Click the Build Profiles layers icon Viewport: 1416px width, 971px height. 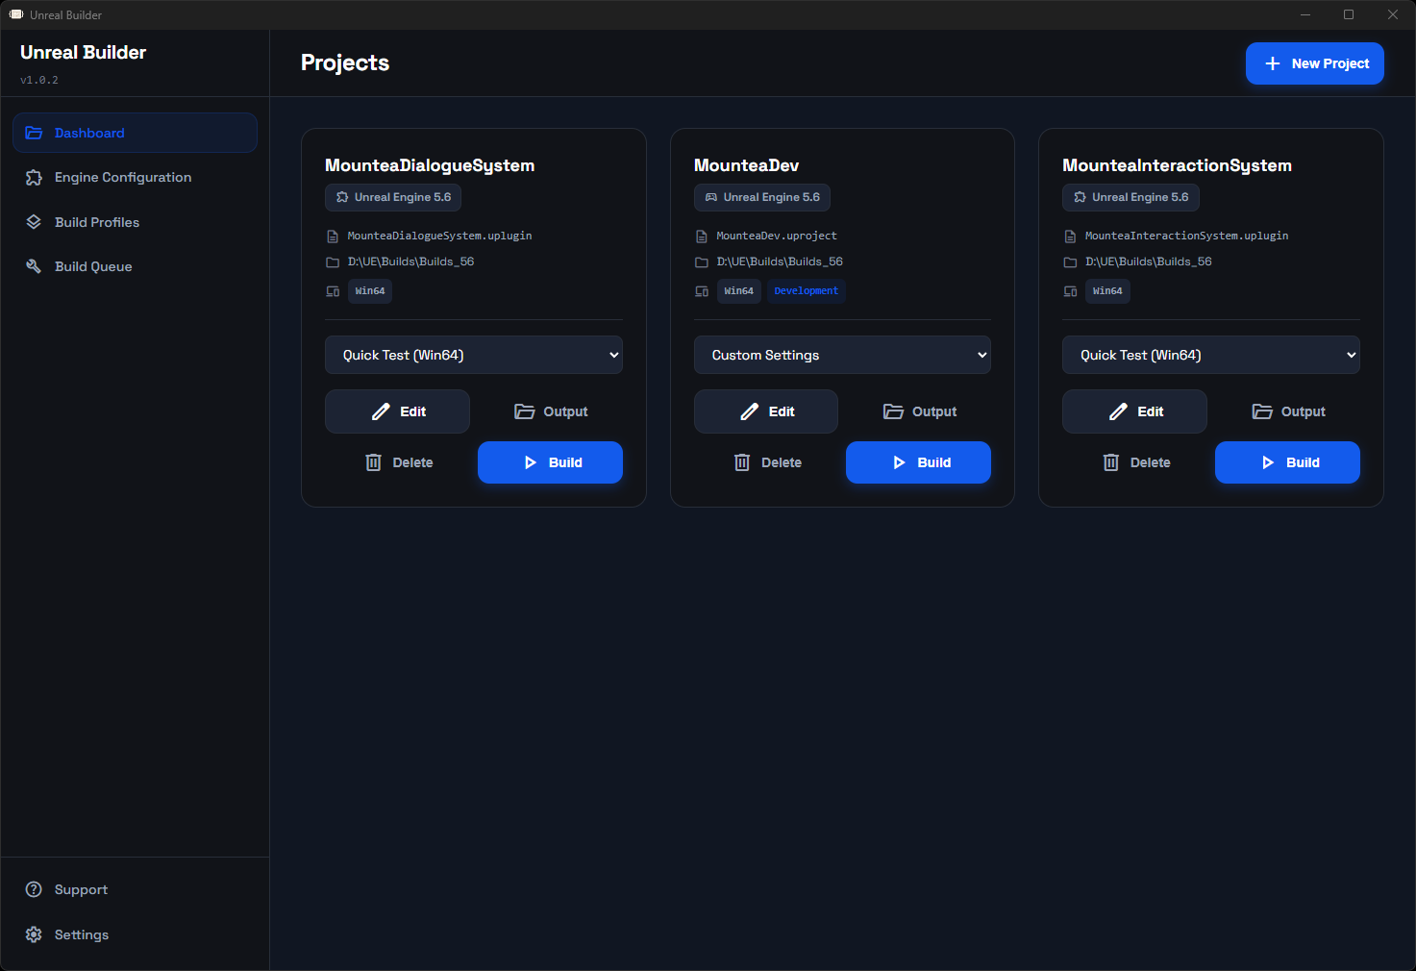(34, 222)
